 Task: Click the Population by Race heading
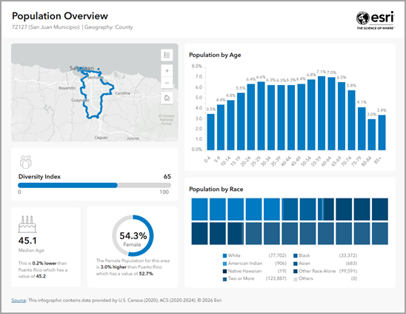point(216,190)
